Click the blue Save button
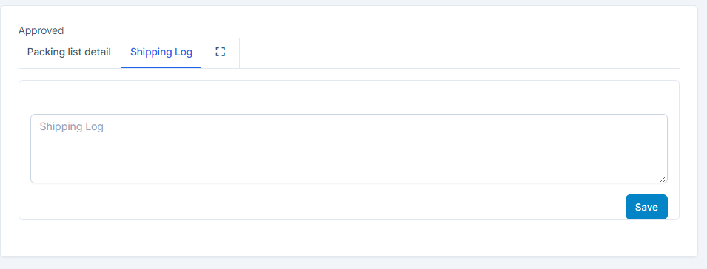Image resolution: width=707 pixels, height=269 pixels. click(x=646, y=207)
